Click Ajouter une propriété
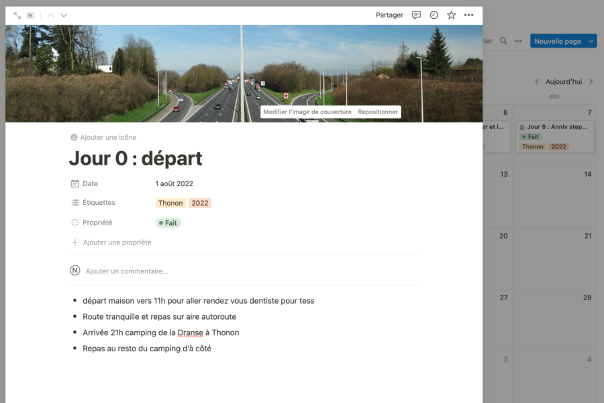 111,242
